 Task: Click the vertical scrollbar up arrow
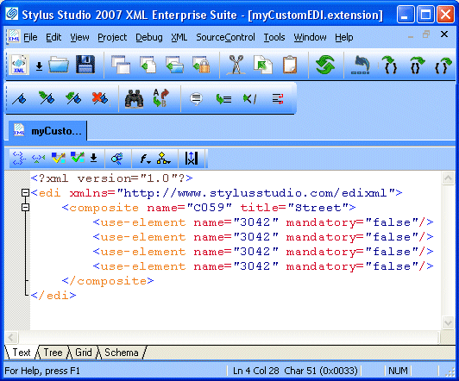[x=448, y=178]
